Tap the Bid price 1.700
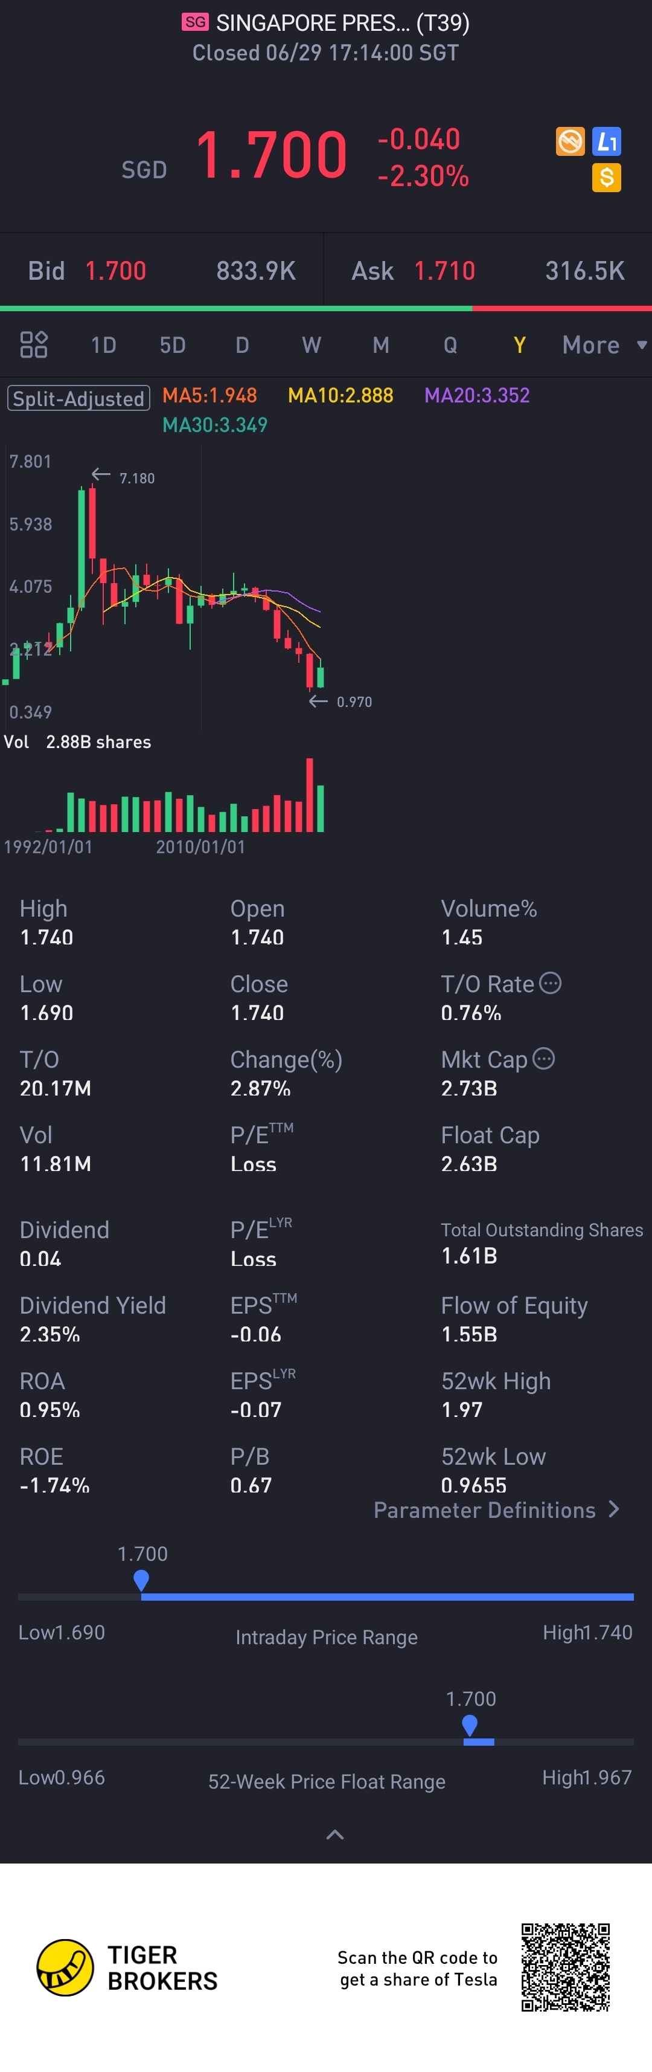This screenshot has width=652, height=2072. coord(116,271)
